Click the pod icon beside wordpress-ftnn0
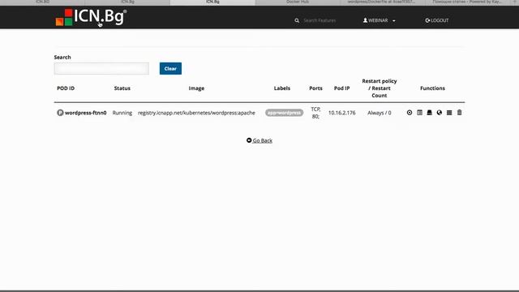Image resolution: width=519 pixels, height=292 pixels. click(60, 113)
